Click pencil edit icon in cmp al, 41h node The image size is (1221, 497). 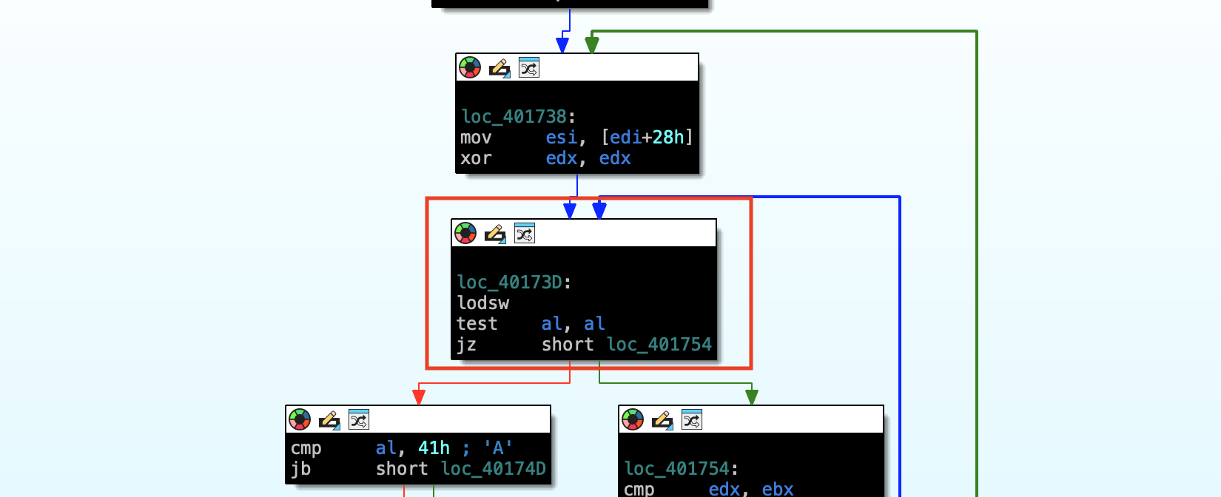click(329, 420)
